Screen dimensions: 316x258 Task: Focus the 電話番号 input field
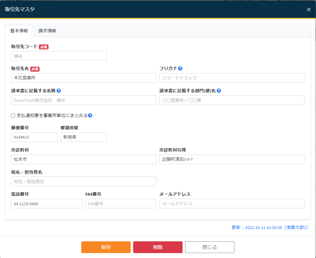(x=46, y=204)
